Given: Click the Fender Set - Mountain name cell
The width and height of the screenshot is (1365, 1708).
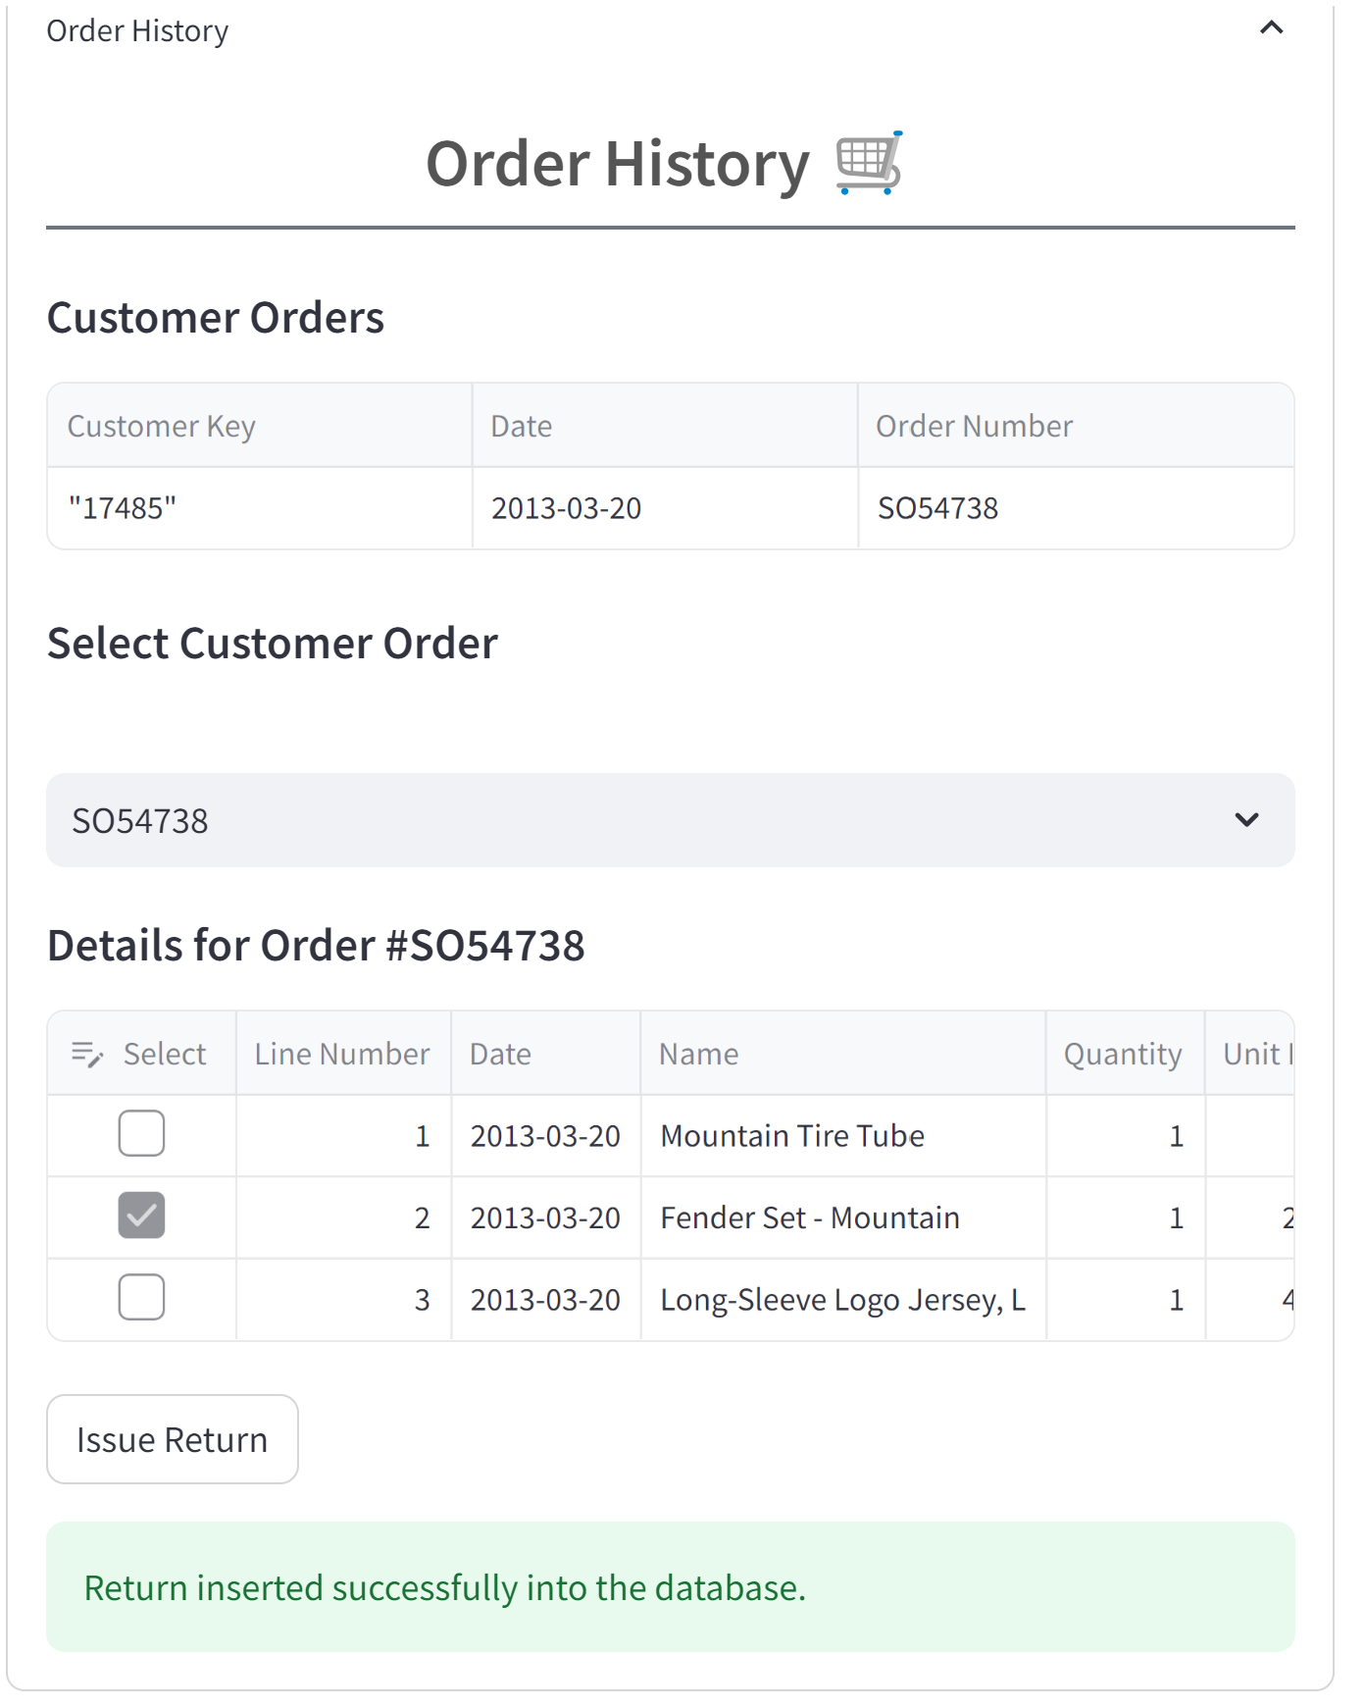Looking at the screenshot, I should (x=810, y=1217).
